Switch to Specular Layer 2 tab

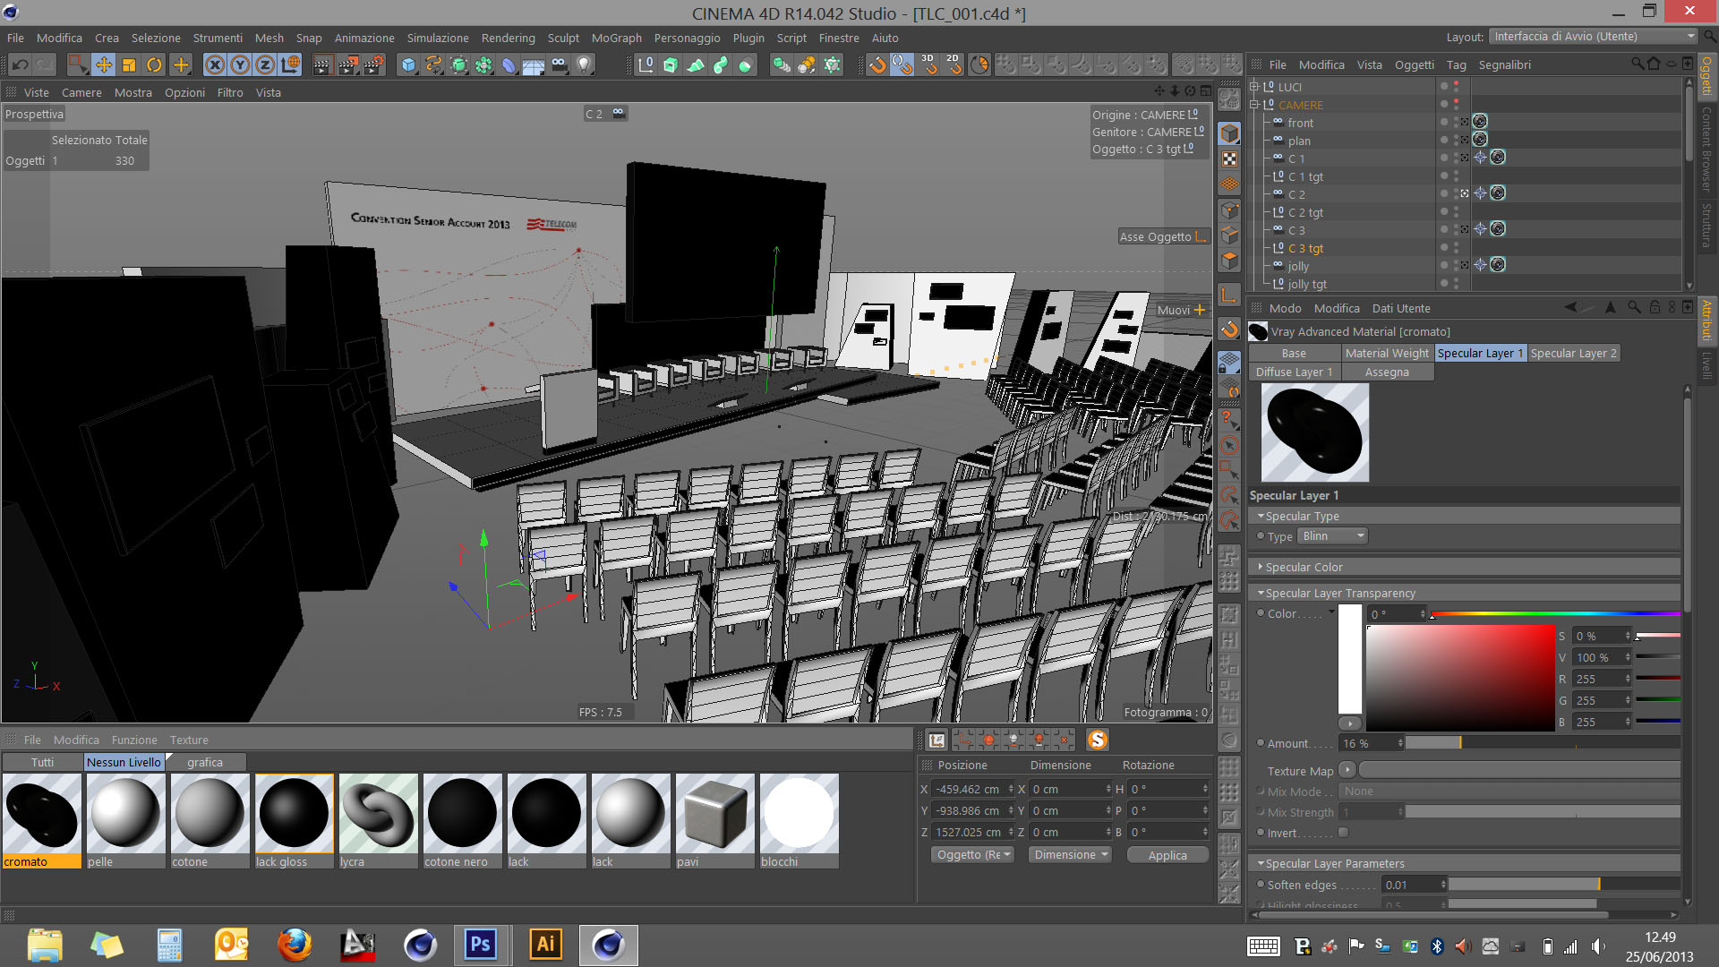pos(1573,353)
